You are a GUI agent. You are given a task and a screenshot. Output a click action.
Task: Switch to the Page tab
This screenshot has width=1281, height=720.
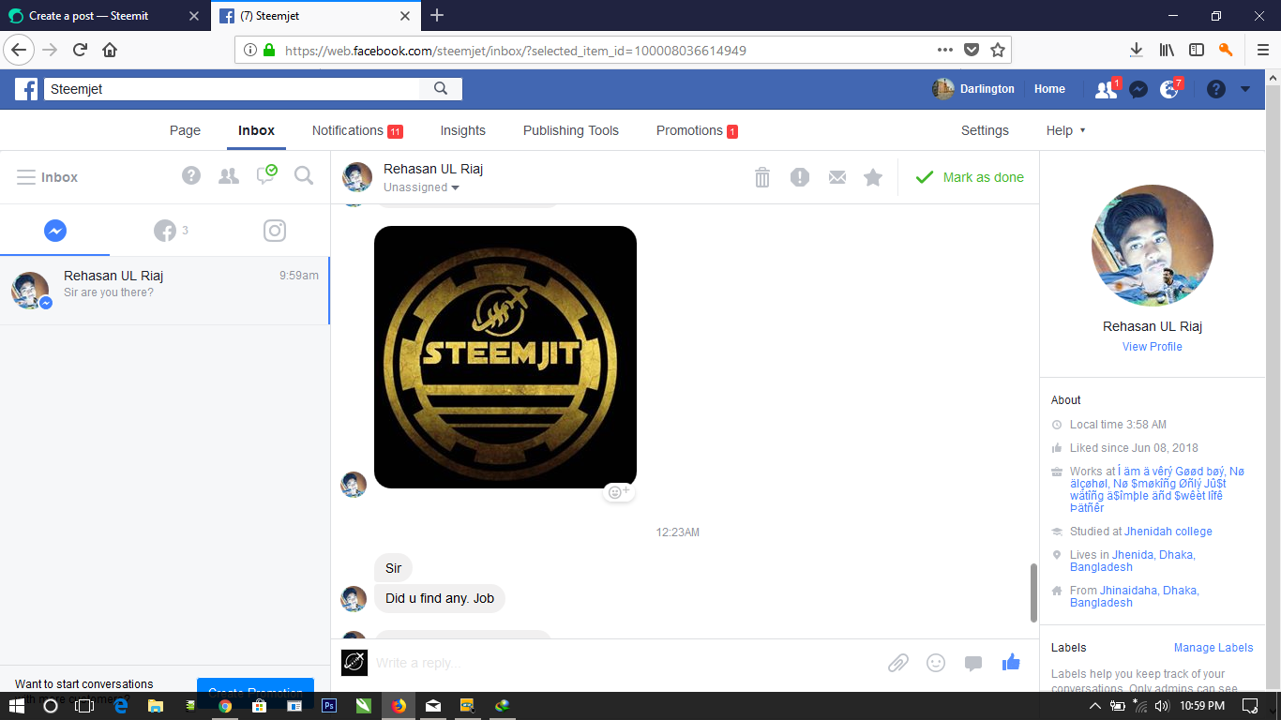[185, 130]
